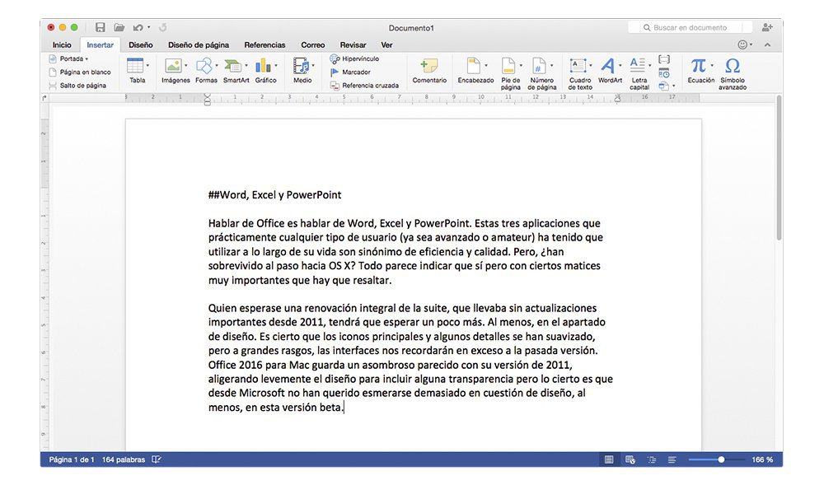The width and height of the screenshot is (824, 485).
Task: Click the tab stop selector at ruler corner
Action: click(44, 98)
